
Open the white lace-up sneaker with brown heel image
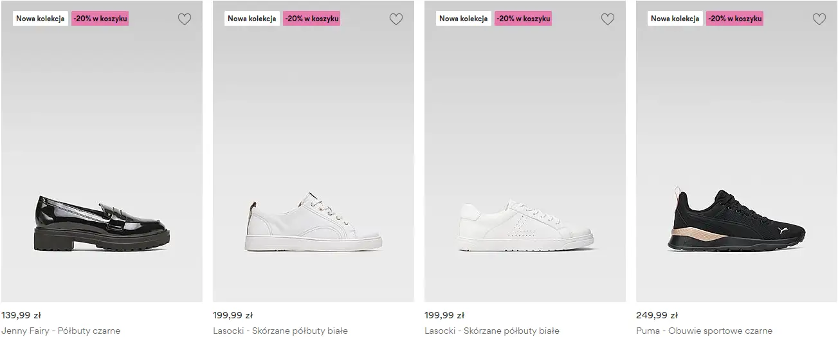[x=313, y=223]
